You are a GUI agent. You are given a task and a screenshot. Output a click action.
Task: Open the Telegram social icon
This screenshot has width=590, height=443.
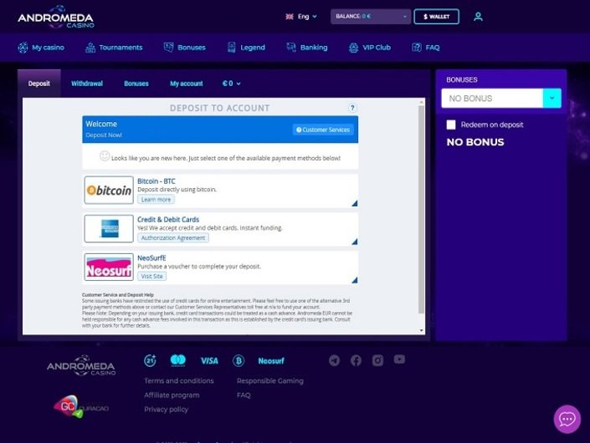(335, 360)
